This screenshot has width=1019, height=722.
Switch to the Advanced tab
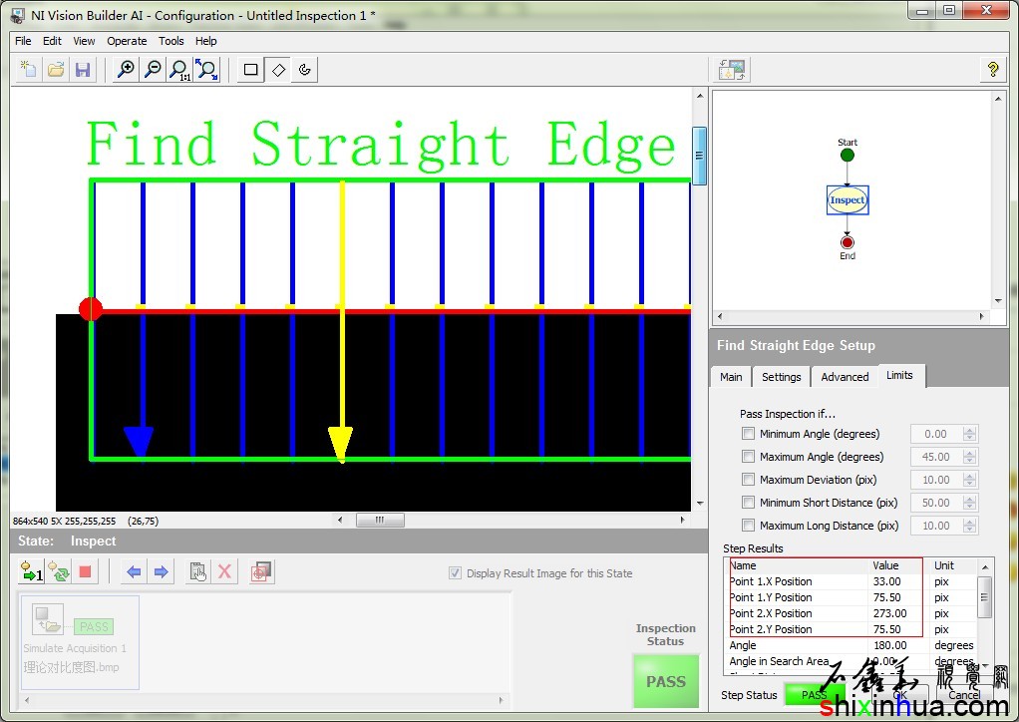point(845,377)
